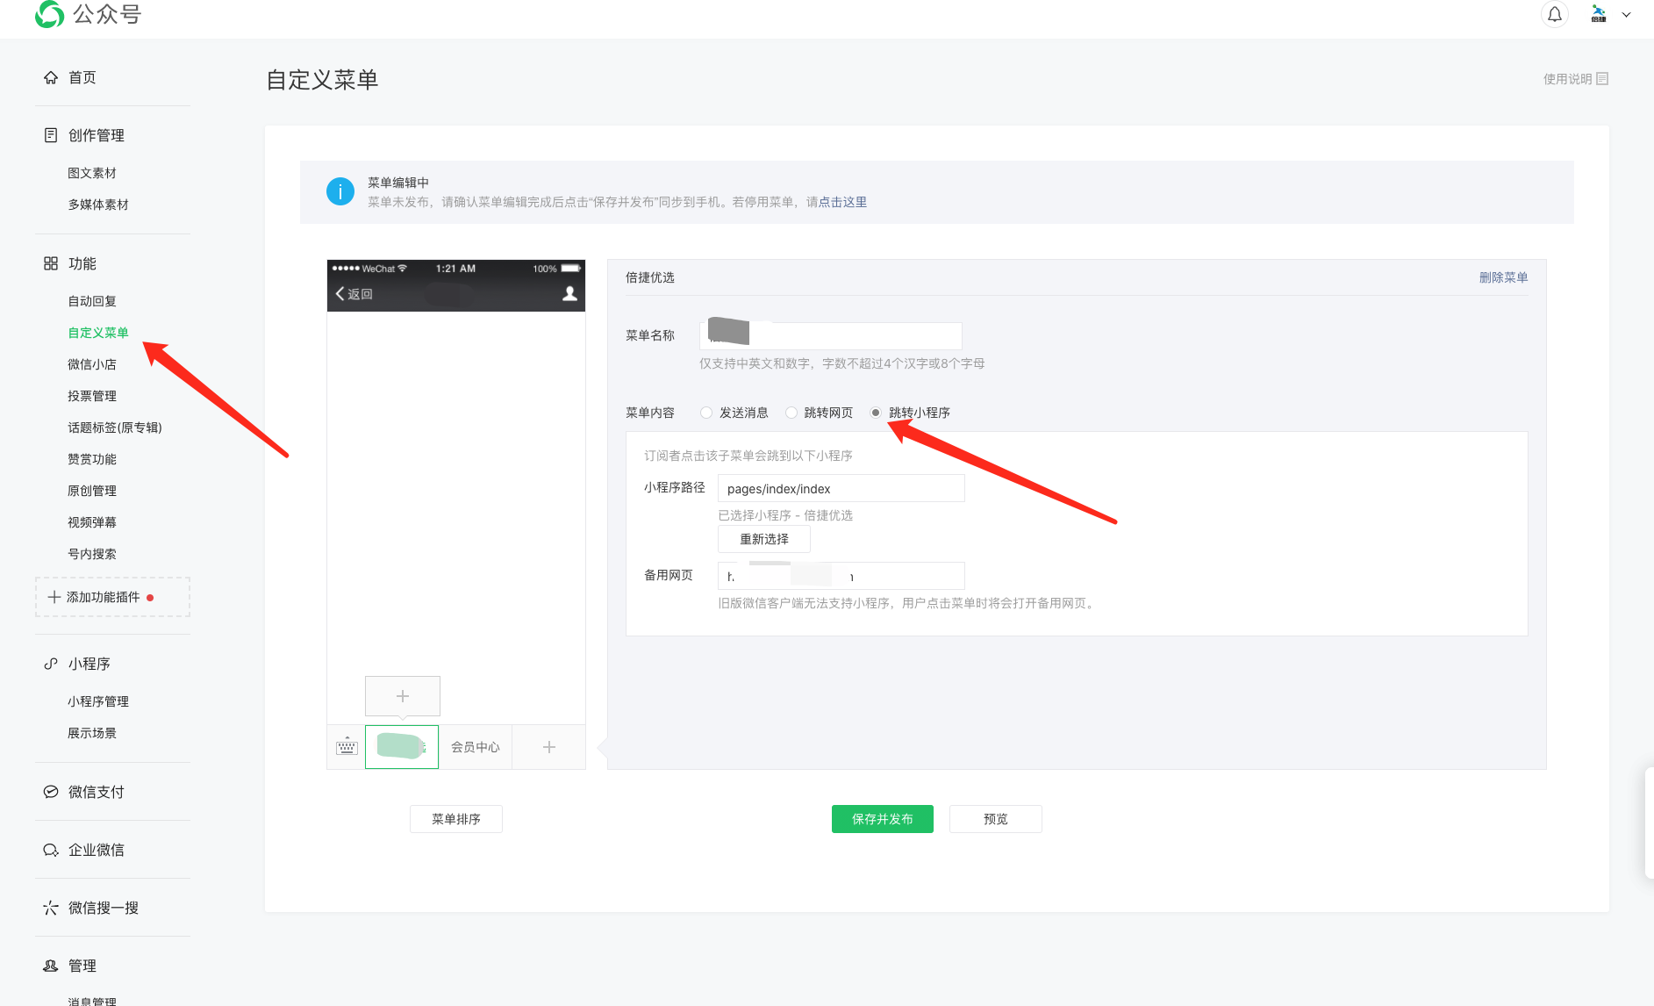Screen dimensions: 1654x1006
Task: Open 小程序管理 in the sidebar
Action: [98, 701]
